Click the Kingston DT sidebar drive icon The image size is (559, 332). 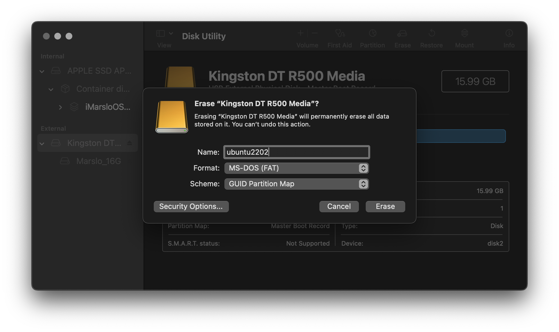tap(56, 143)
